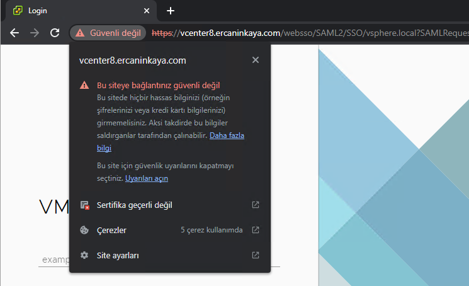Click the browser forward arrow
The height and width of the screenshot is (286, 469).
(x=35, y=33)
